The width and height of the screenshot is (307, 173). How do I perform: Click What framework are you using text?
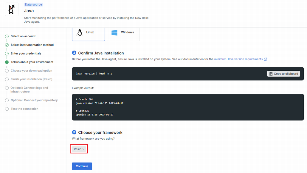point(93,138)
